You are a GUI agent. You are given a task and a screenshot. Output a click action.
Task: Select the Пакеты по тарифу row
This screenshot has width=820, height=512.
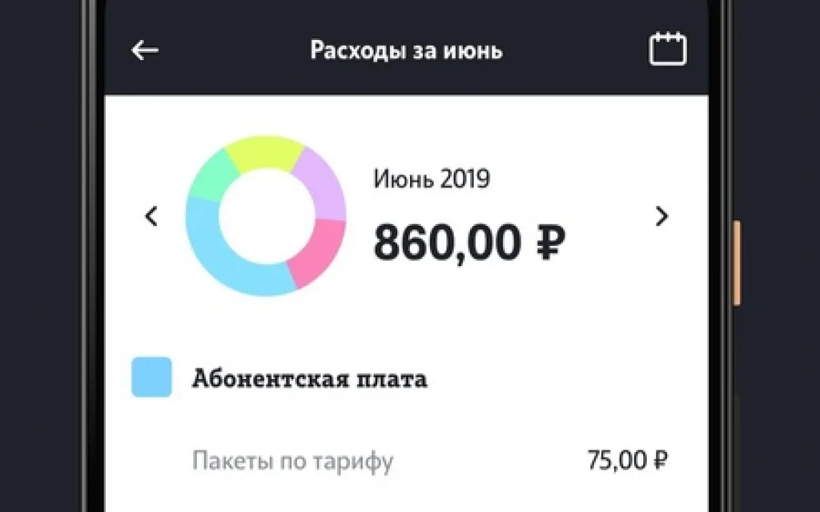pyautogui.click(x=293, y=461)
